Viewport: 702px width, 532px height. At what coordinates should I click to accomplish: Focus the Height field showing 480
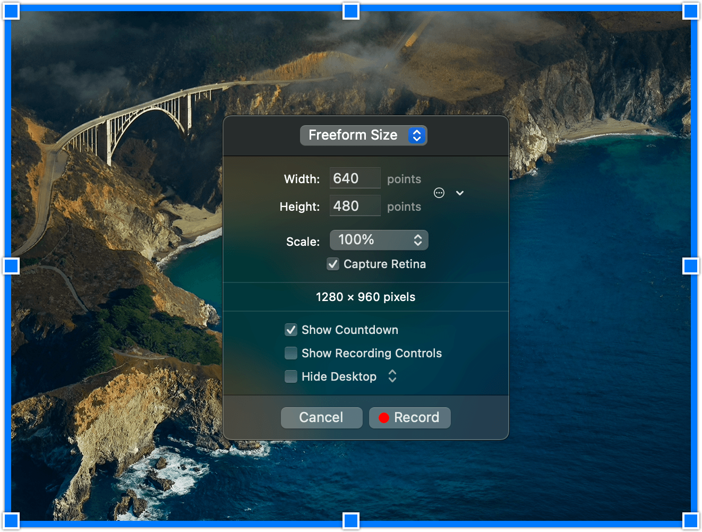point(355,206)
